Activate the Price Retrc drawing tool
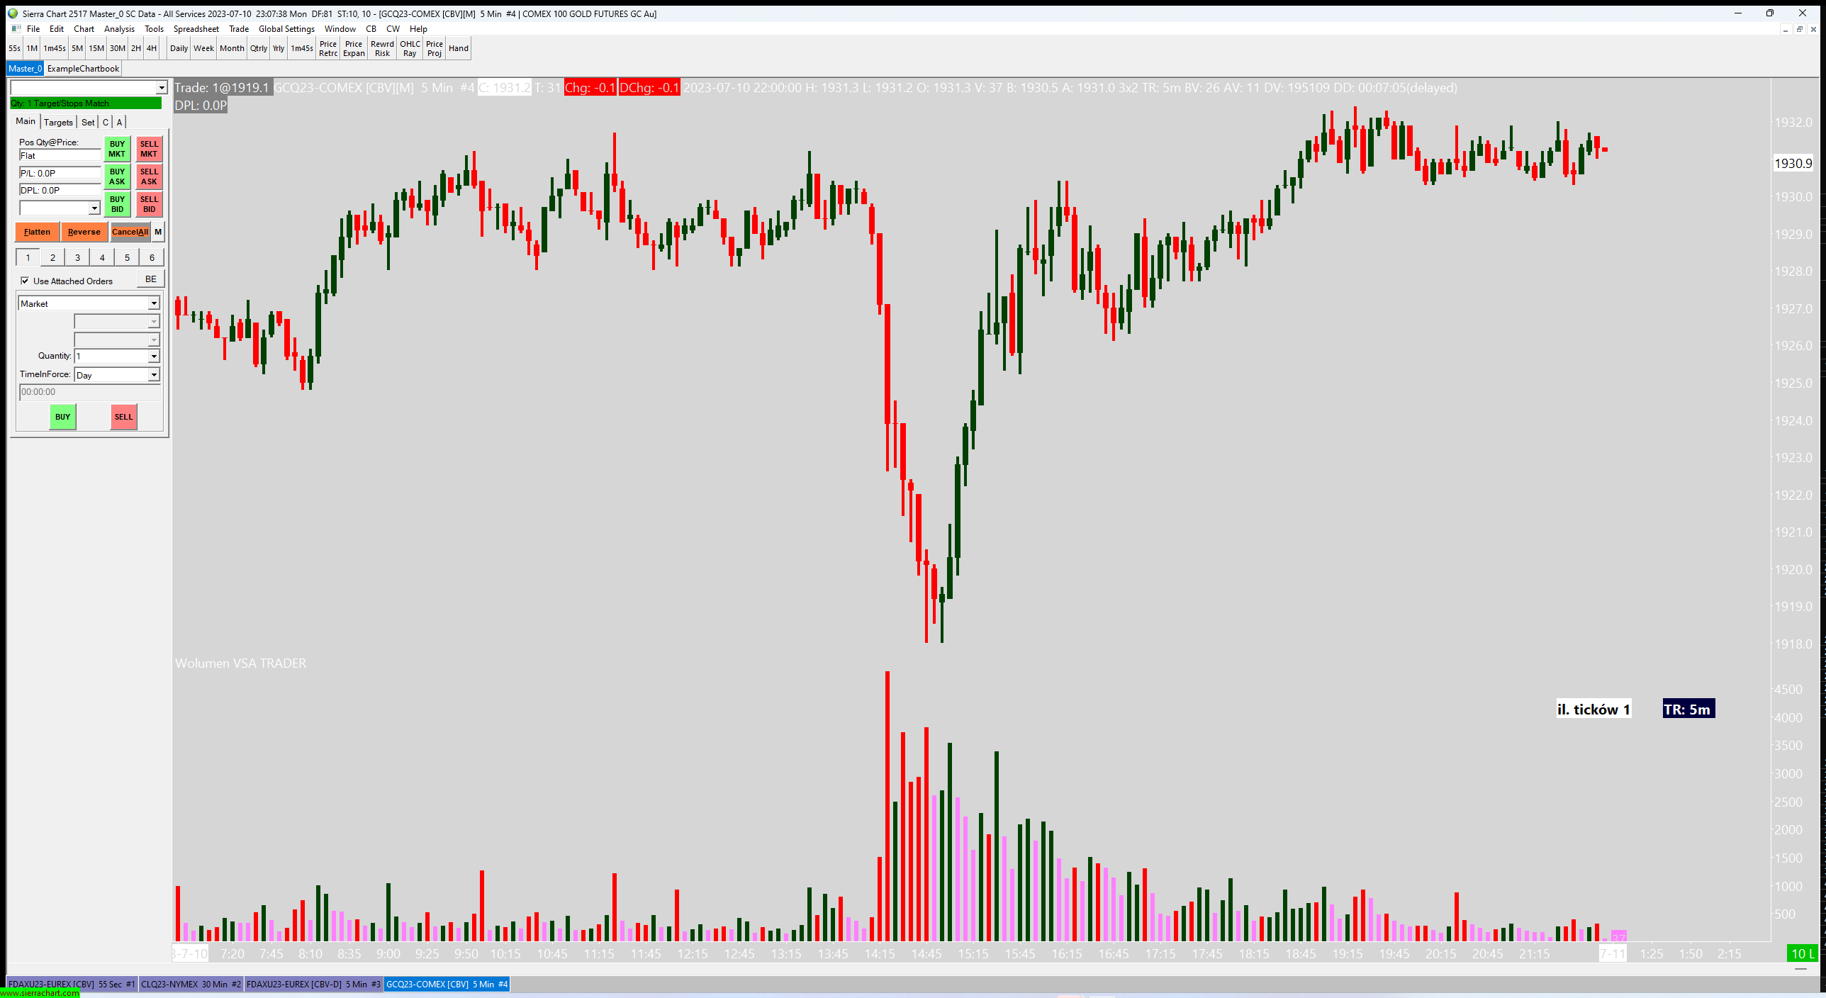 tap(328, 48)
